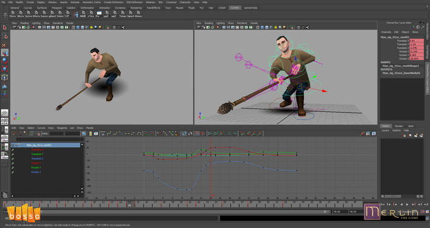
Task: Choose the Rotate tool sphere icon
Action: click(x=5, y=60)
